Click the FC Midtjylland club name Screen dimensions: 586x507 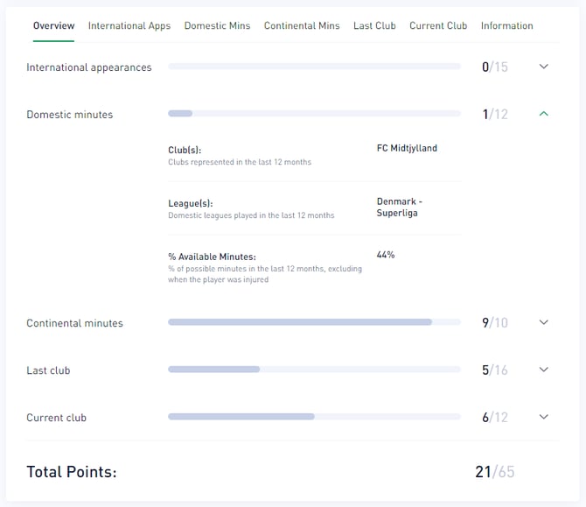point(407,148)
